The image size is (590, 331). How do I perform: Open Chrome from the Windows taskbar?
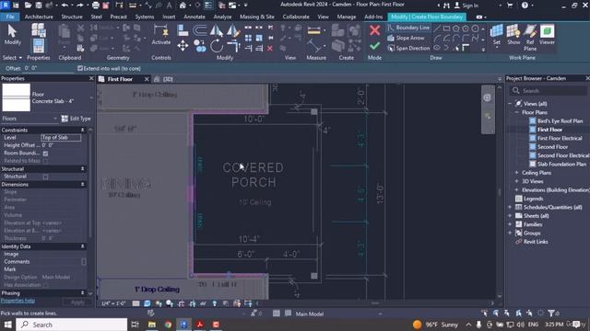click(x=168, y=325)
